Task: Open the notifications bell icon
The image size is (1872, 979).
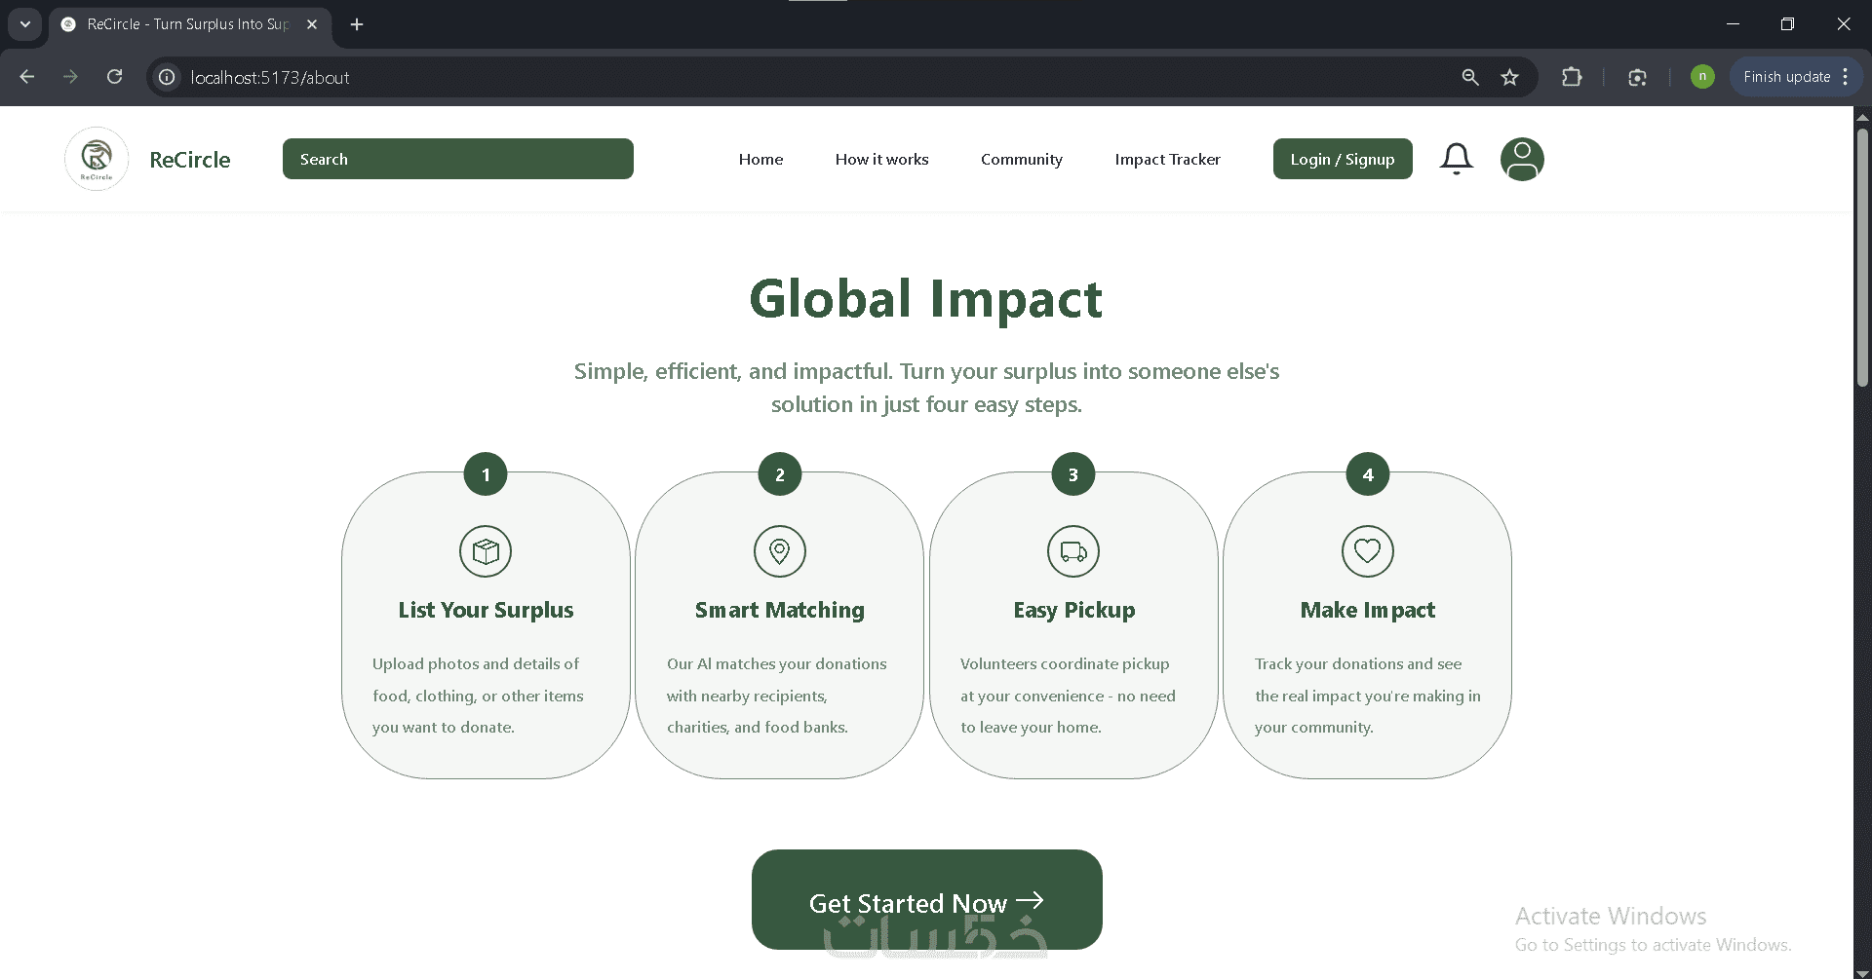Action: click(1456, 159)
